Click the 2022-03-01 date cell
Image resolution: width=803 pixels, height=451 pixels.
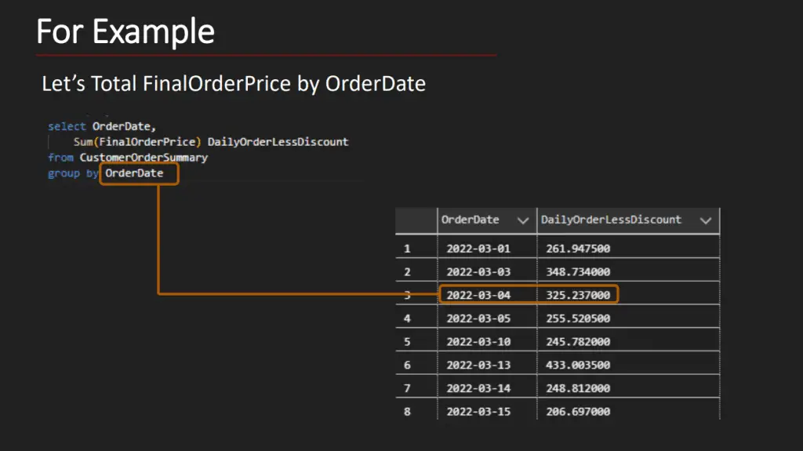478,249
